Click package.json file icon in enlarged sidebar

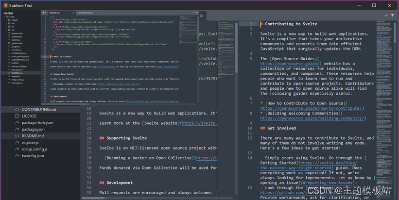coord(17,129)
